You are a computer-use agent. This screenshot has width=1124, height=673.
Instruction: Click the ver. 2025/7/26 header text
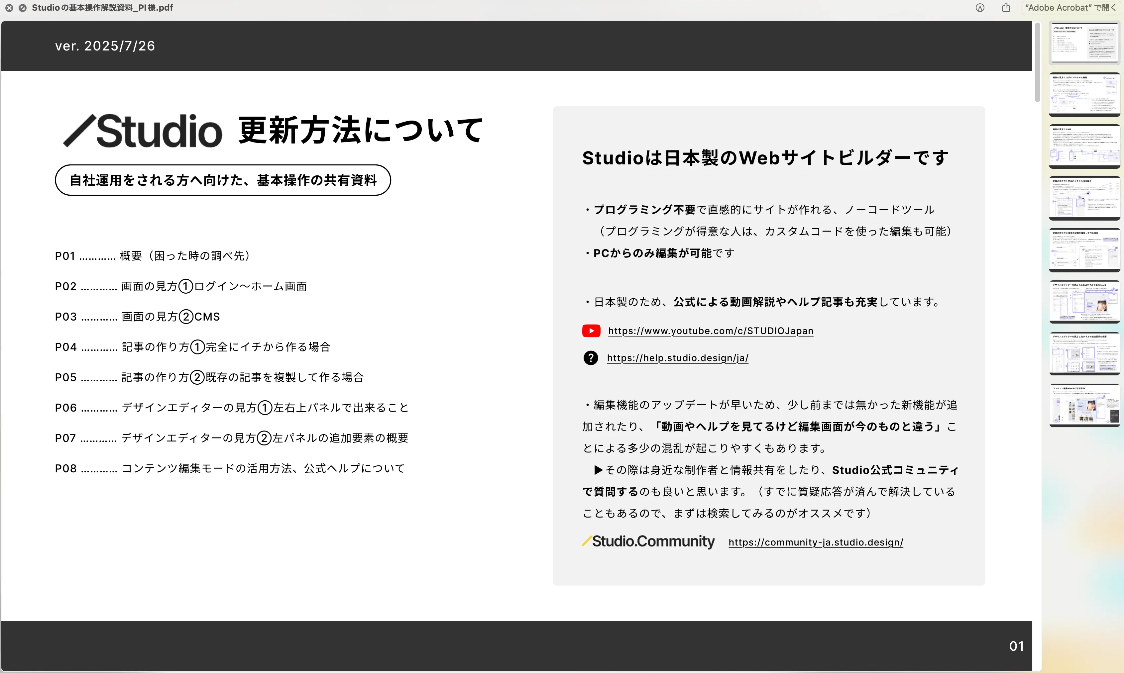point(105,46)
